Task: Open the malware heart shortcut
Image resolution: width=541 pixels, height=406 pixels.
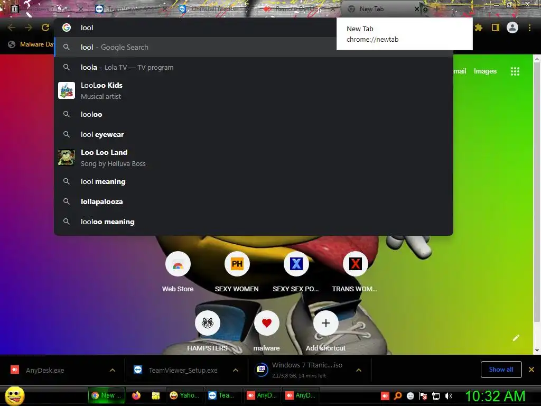Action: (x=266, y=331)
